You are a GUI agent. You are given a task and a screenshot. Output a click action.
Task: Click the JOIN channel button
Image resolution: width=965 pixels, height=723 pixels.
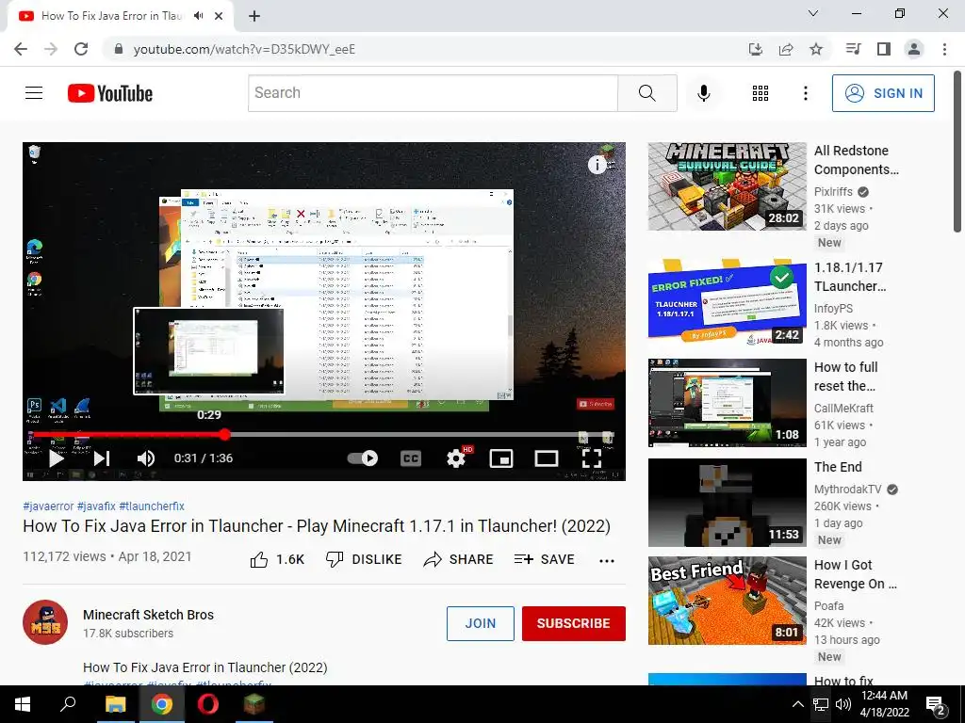click(480, 623)
